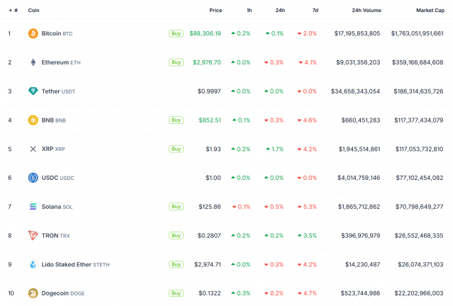Click the BNB yellow logo icon

click(x=33, y=120)
